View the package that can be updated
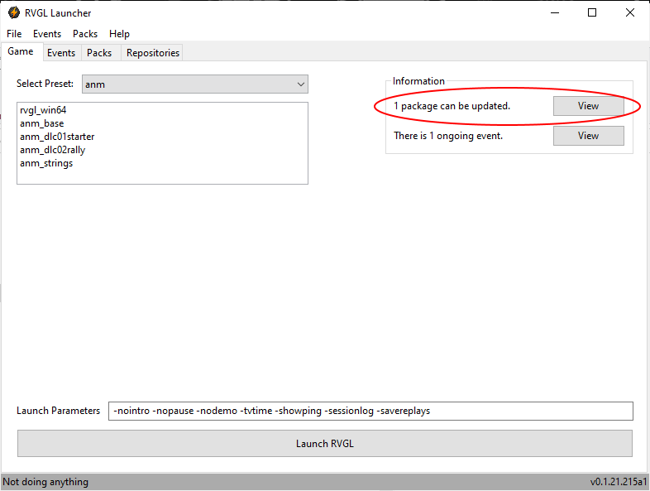Screen dimensions: 650x491 click(589, 106)
